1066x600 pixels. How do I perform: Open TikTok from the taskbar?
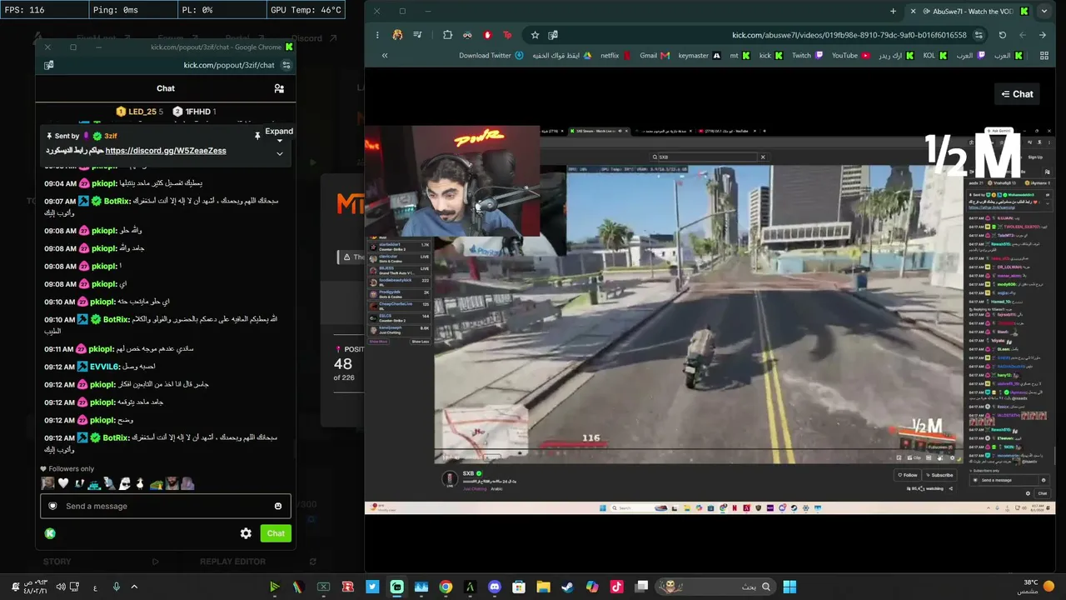[616, 587]
